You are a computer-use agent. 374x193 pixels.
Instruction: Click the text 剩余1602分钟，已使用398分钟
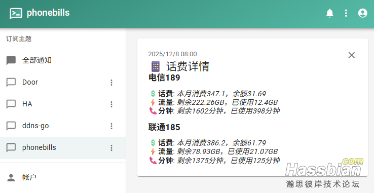(228, 111)
